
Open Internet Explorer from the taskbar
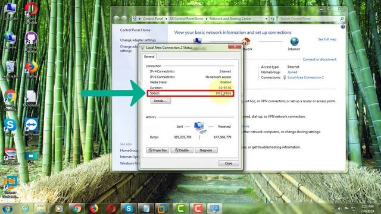pos(25,209)
